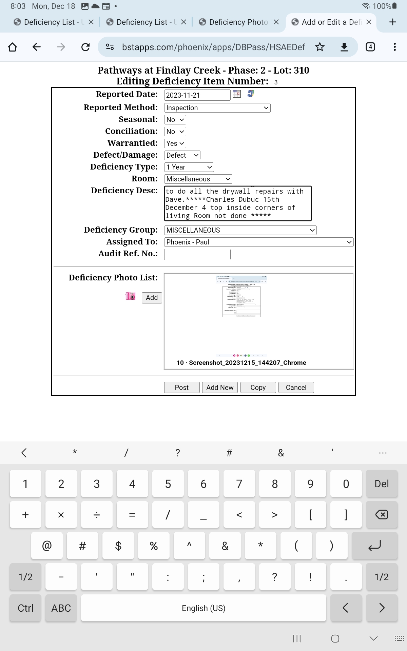The width and height of the screenshot is (407, 651).
Task: Click the Copy button
Action: (258, 388)
